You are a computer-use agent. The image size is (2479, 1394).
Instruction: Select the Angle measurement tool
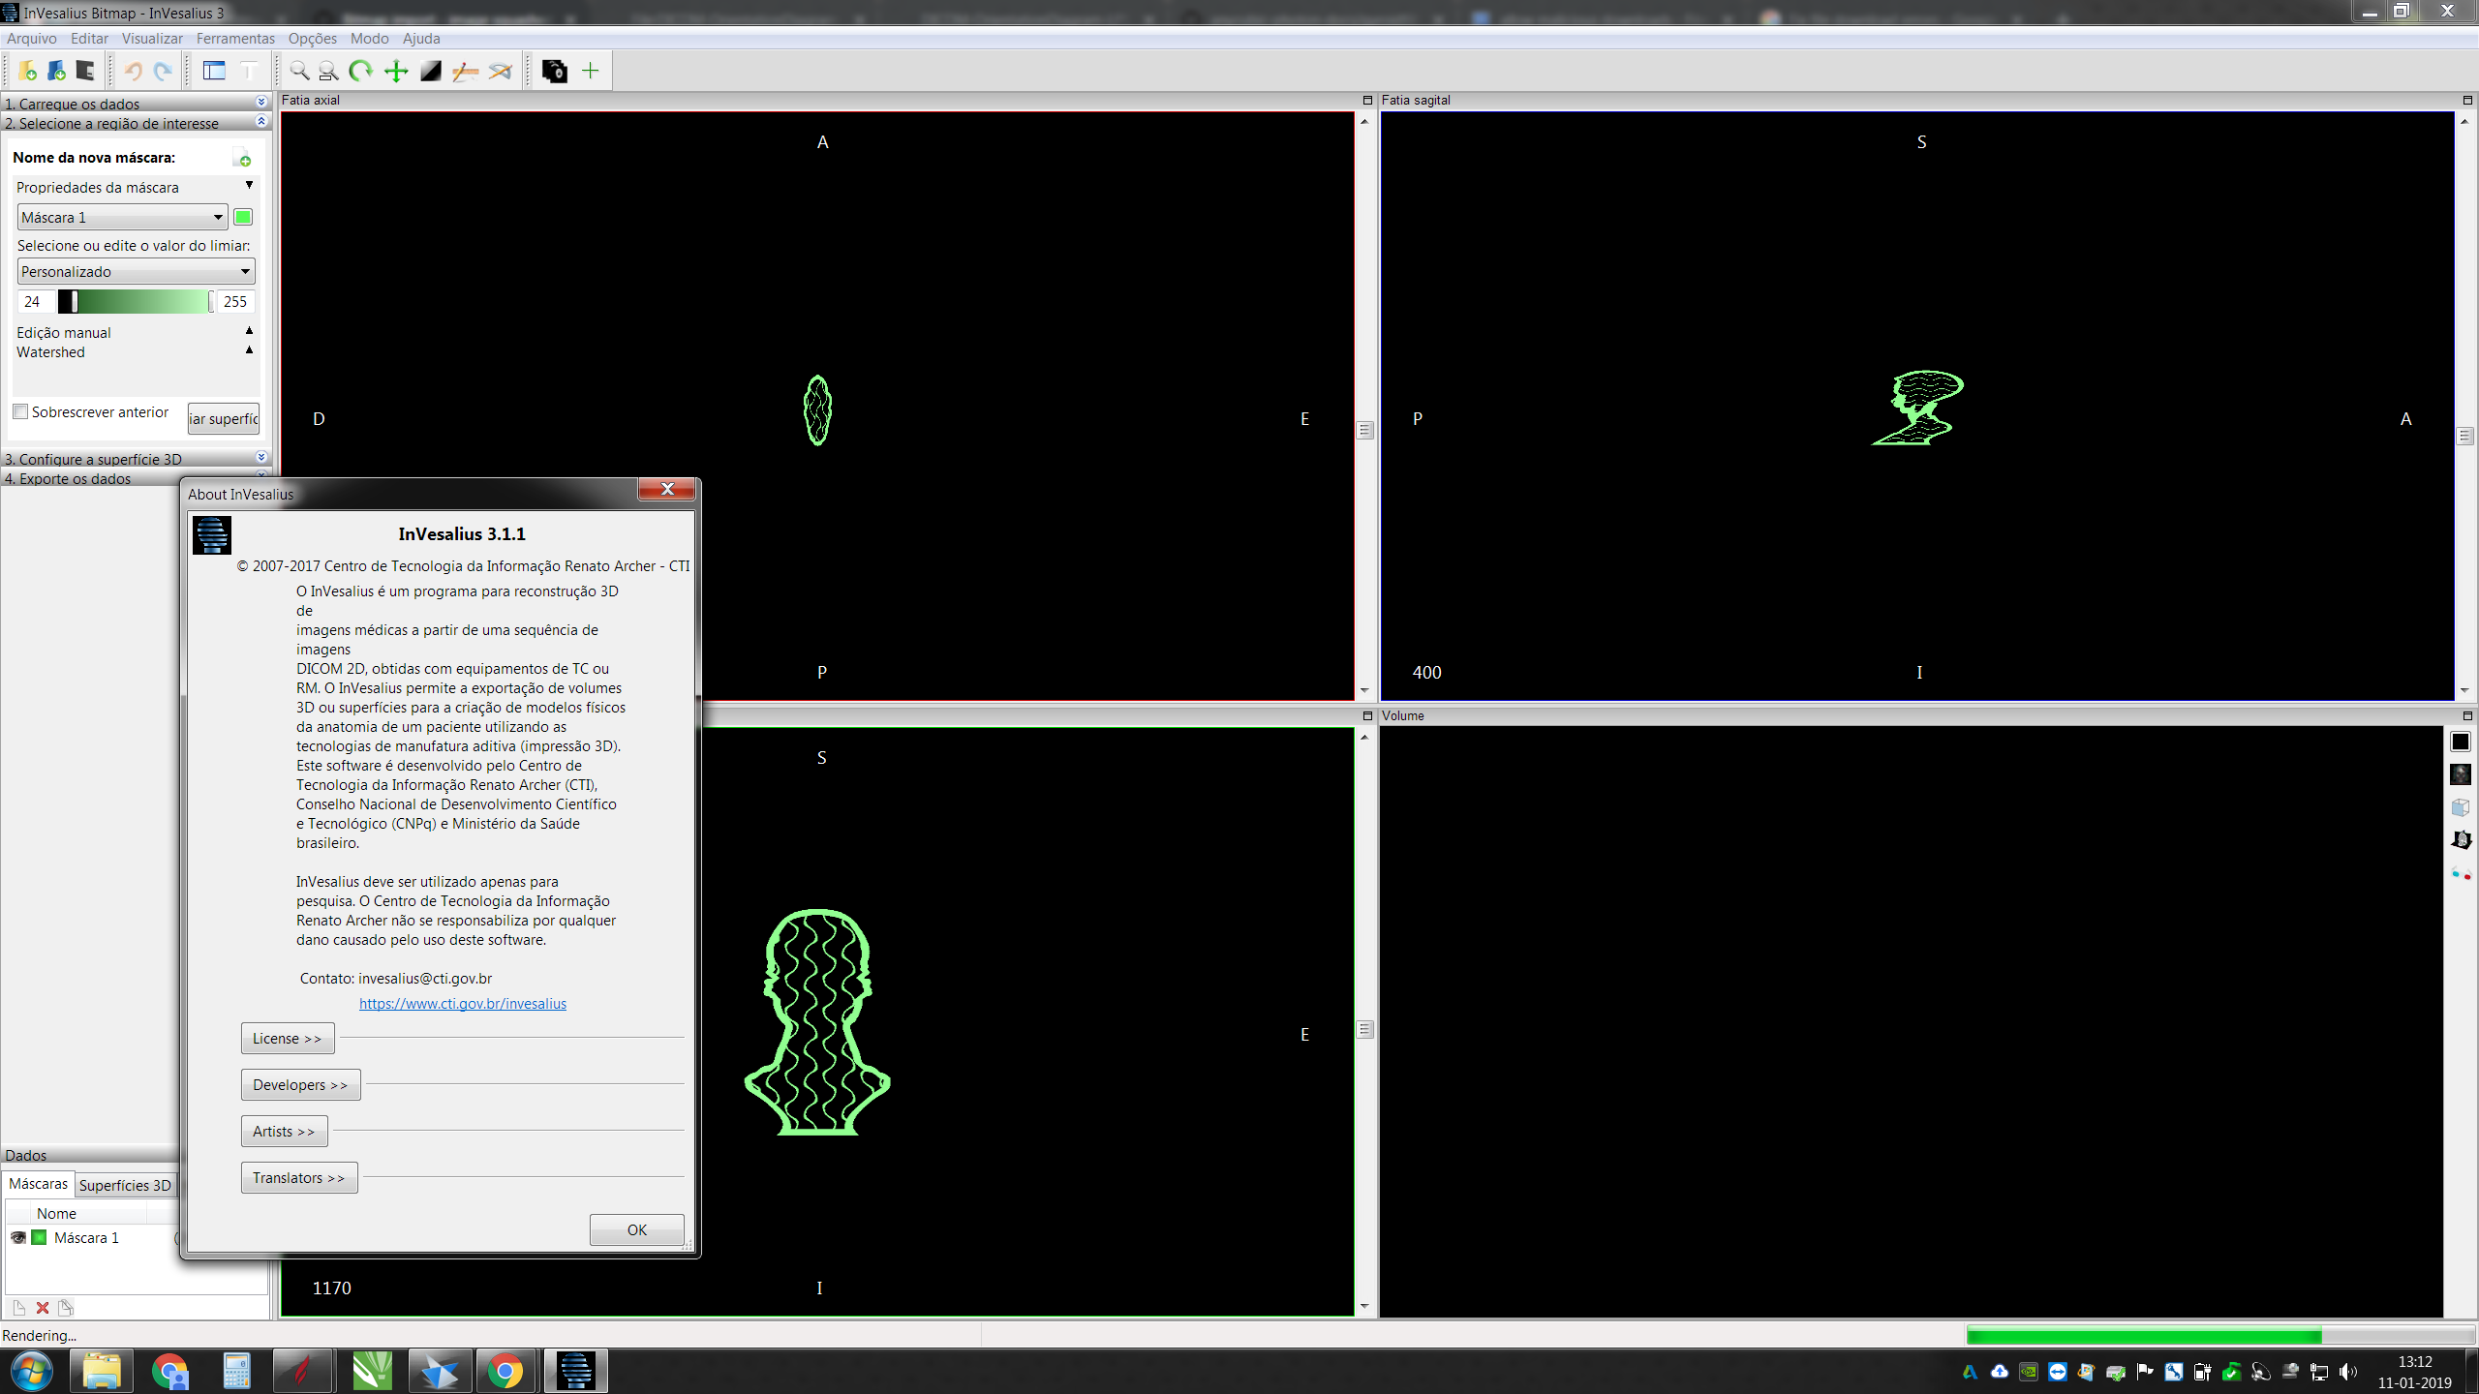tap(501, 70)
